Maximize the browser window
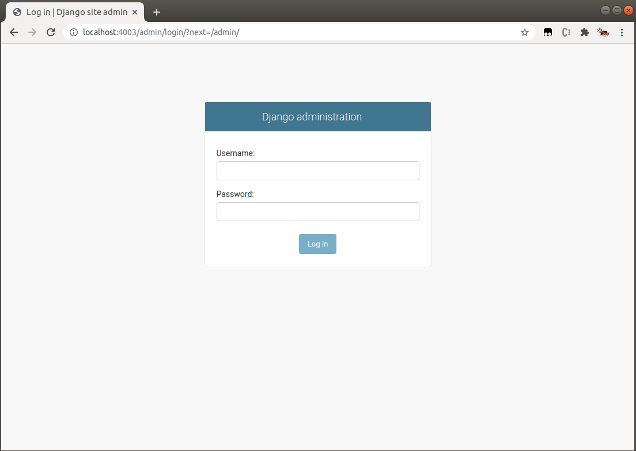 [616, 10]
